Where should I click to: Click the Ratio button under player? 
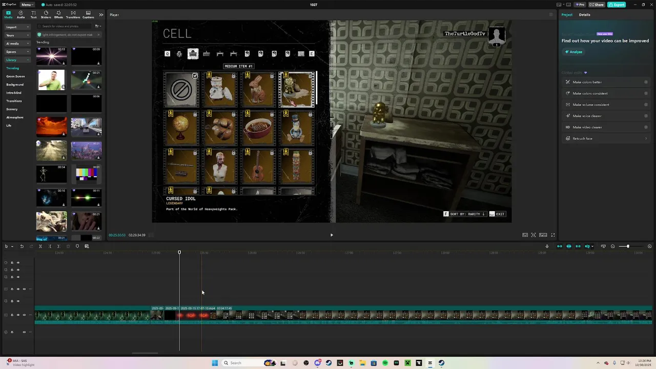pyautogui.click(x=543, y=235)
